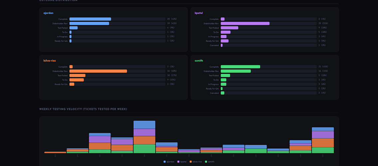Click kpatel's 'Canceled' row label
378x166 pixels.
(x=214, y=45)
